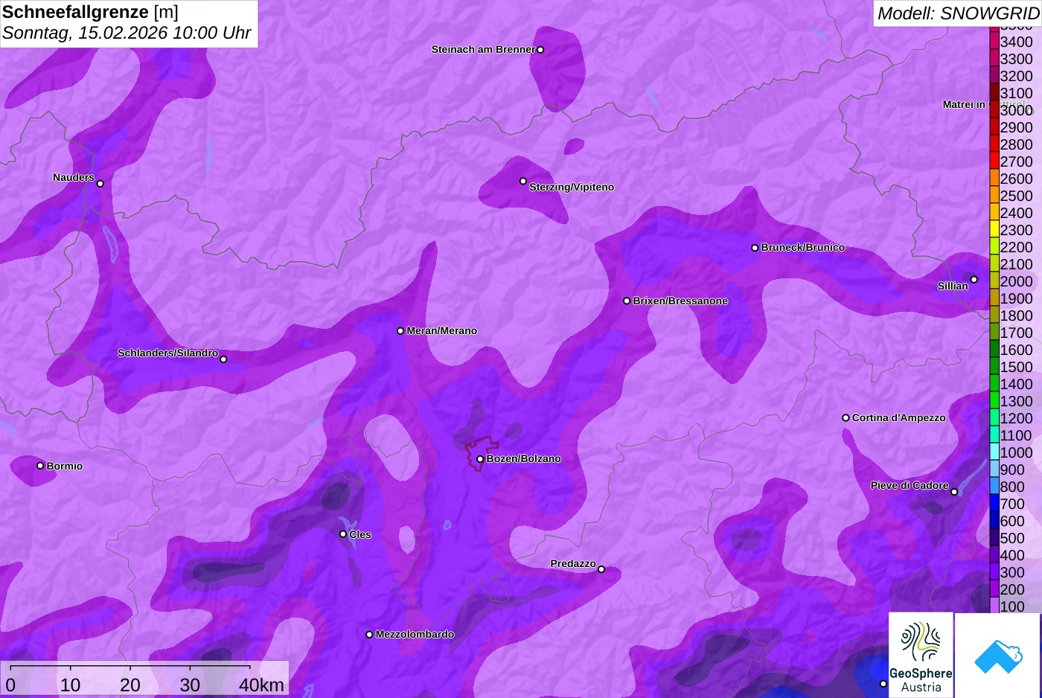
Task: Click the 'Predazzo' label text
Action: point(573,564)
